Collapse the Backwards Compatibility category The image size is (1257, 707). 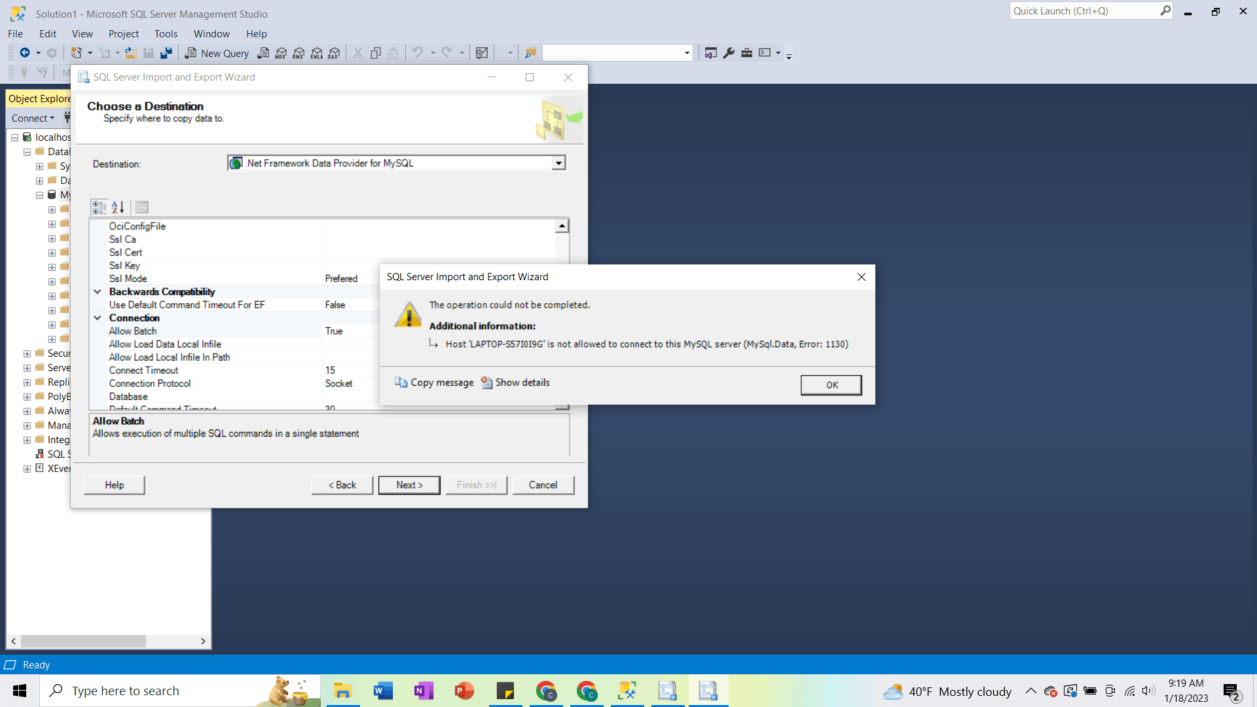[x=98, y=292]
